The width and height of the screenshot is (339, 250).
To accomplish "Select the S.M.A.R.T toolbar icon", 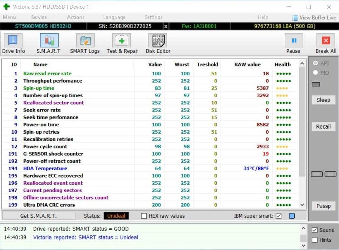I will pyautogui.click(x=49, y=40).
